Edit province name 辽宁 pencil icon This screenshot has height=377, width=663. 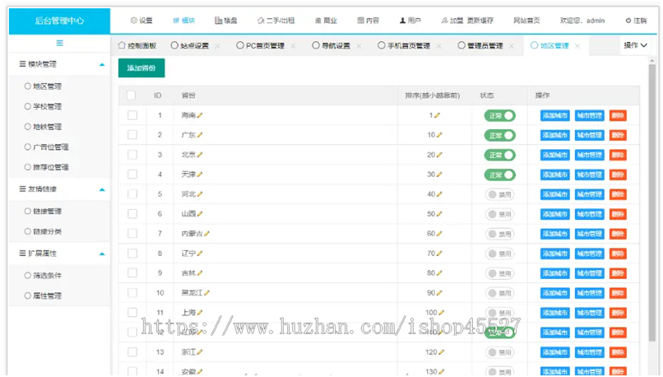(x=200, y=254)
